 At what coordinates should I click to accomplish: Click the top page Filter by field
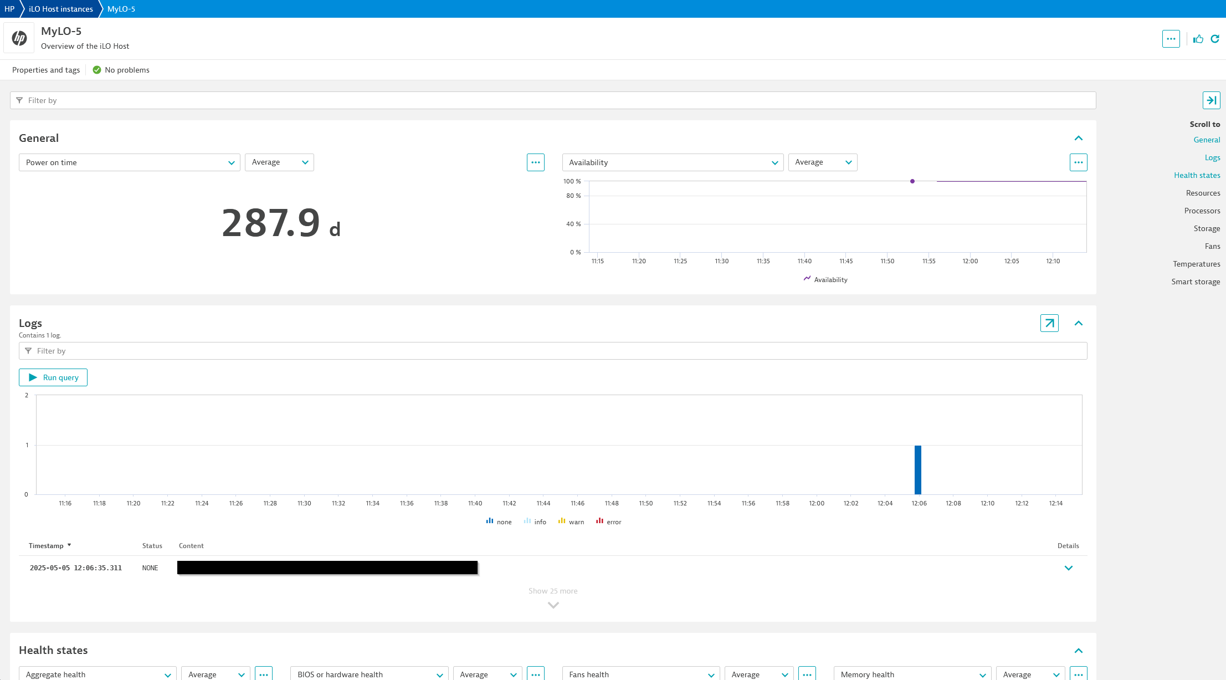coord(553,100)
